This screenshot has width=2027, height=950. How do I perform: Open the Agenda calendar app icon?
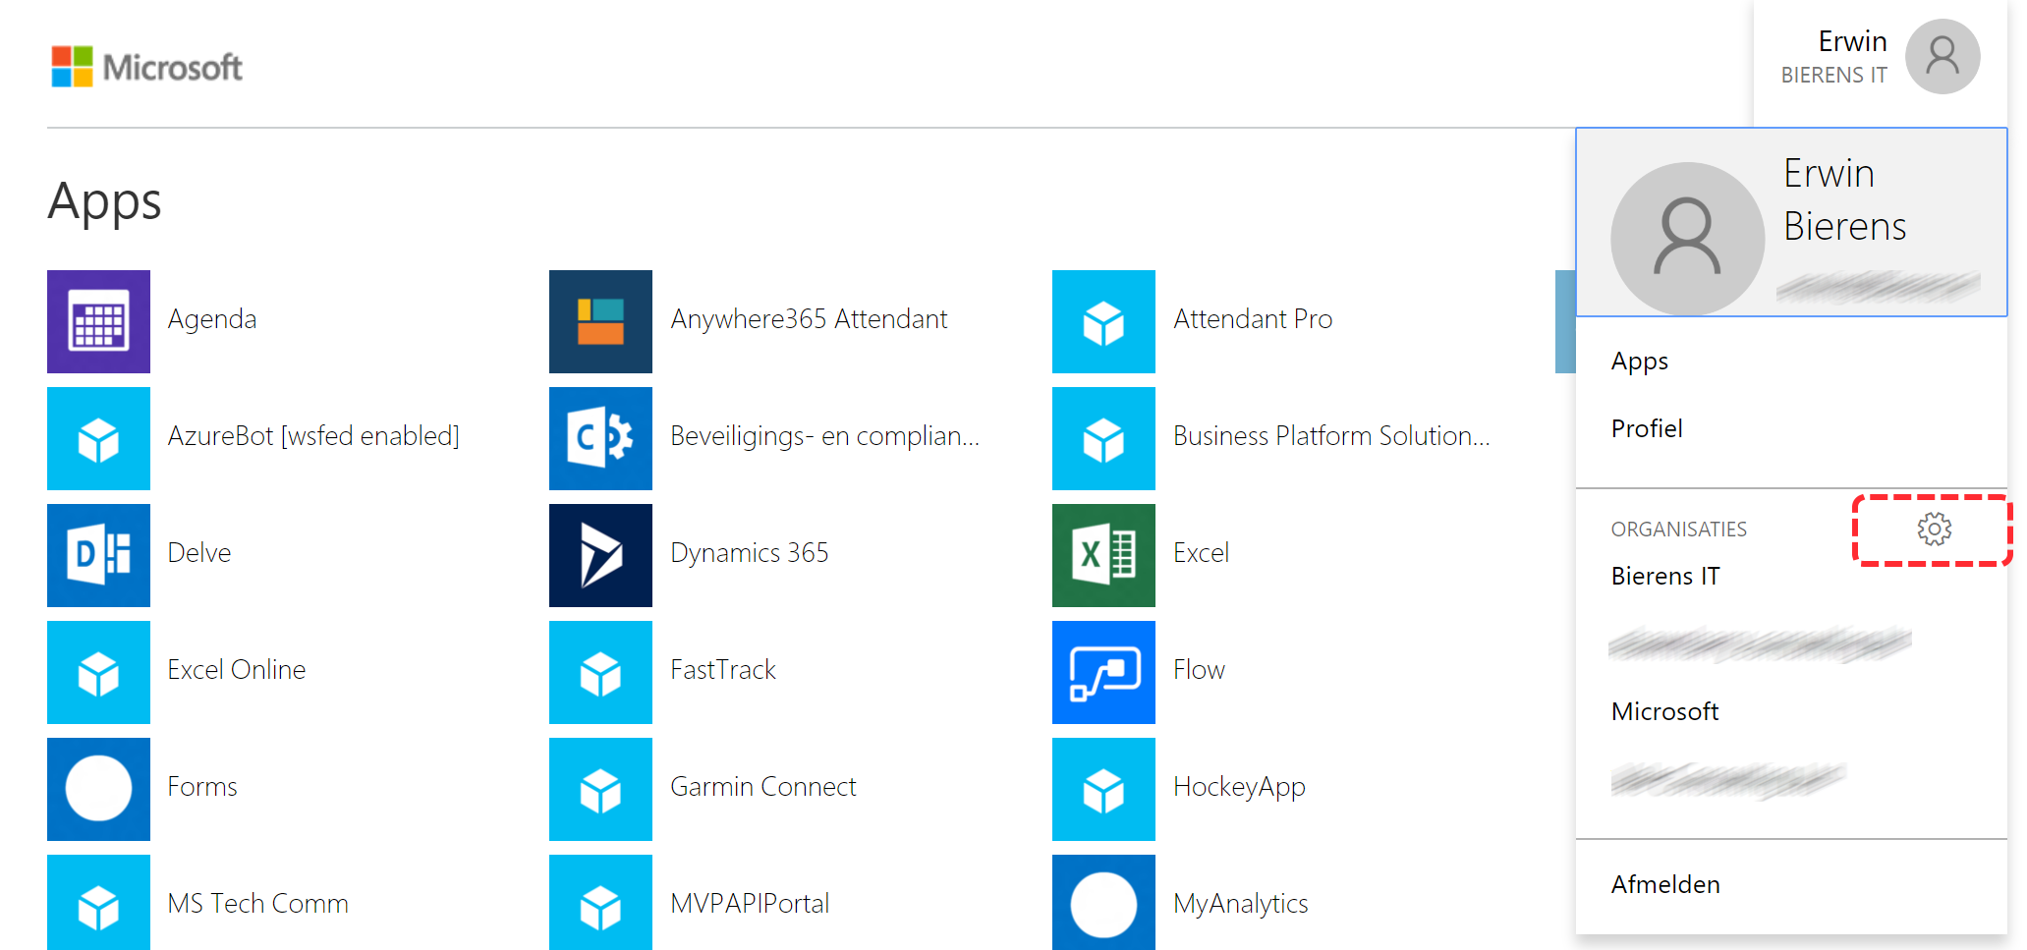[98, 321]
